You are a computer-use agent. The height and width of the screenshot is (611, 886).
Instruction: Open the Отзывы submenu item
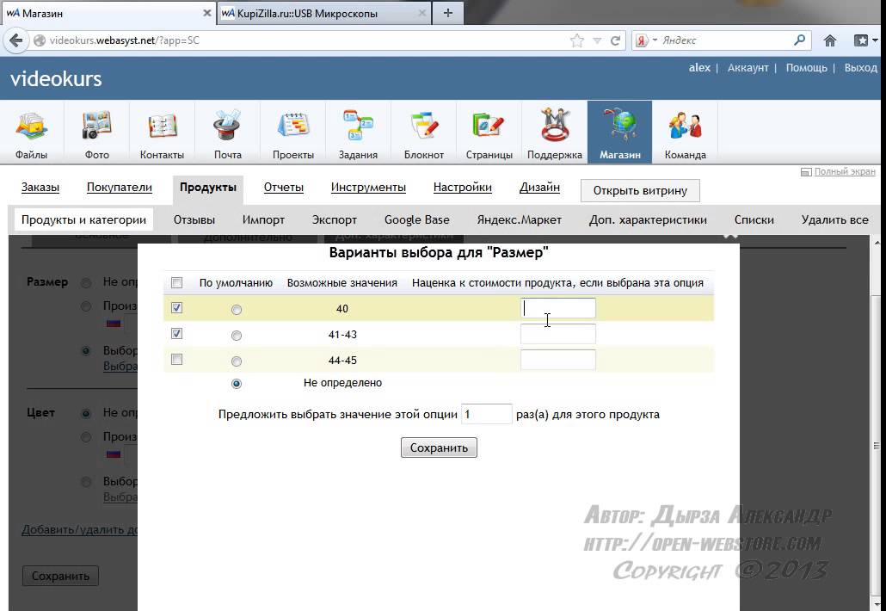coord(194,219)
